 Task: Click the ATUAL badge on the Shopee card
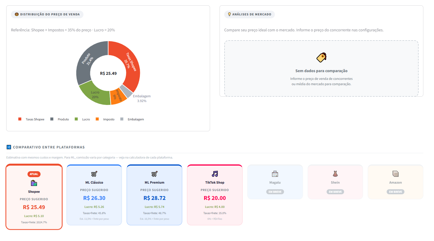pos(34,174)
